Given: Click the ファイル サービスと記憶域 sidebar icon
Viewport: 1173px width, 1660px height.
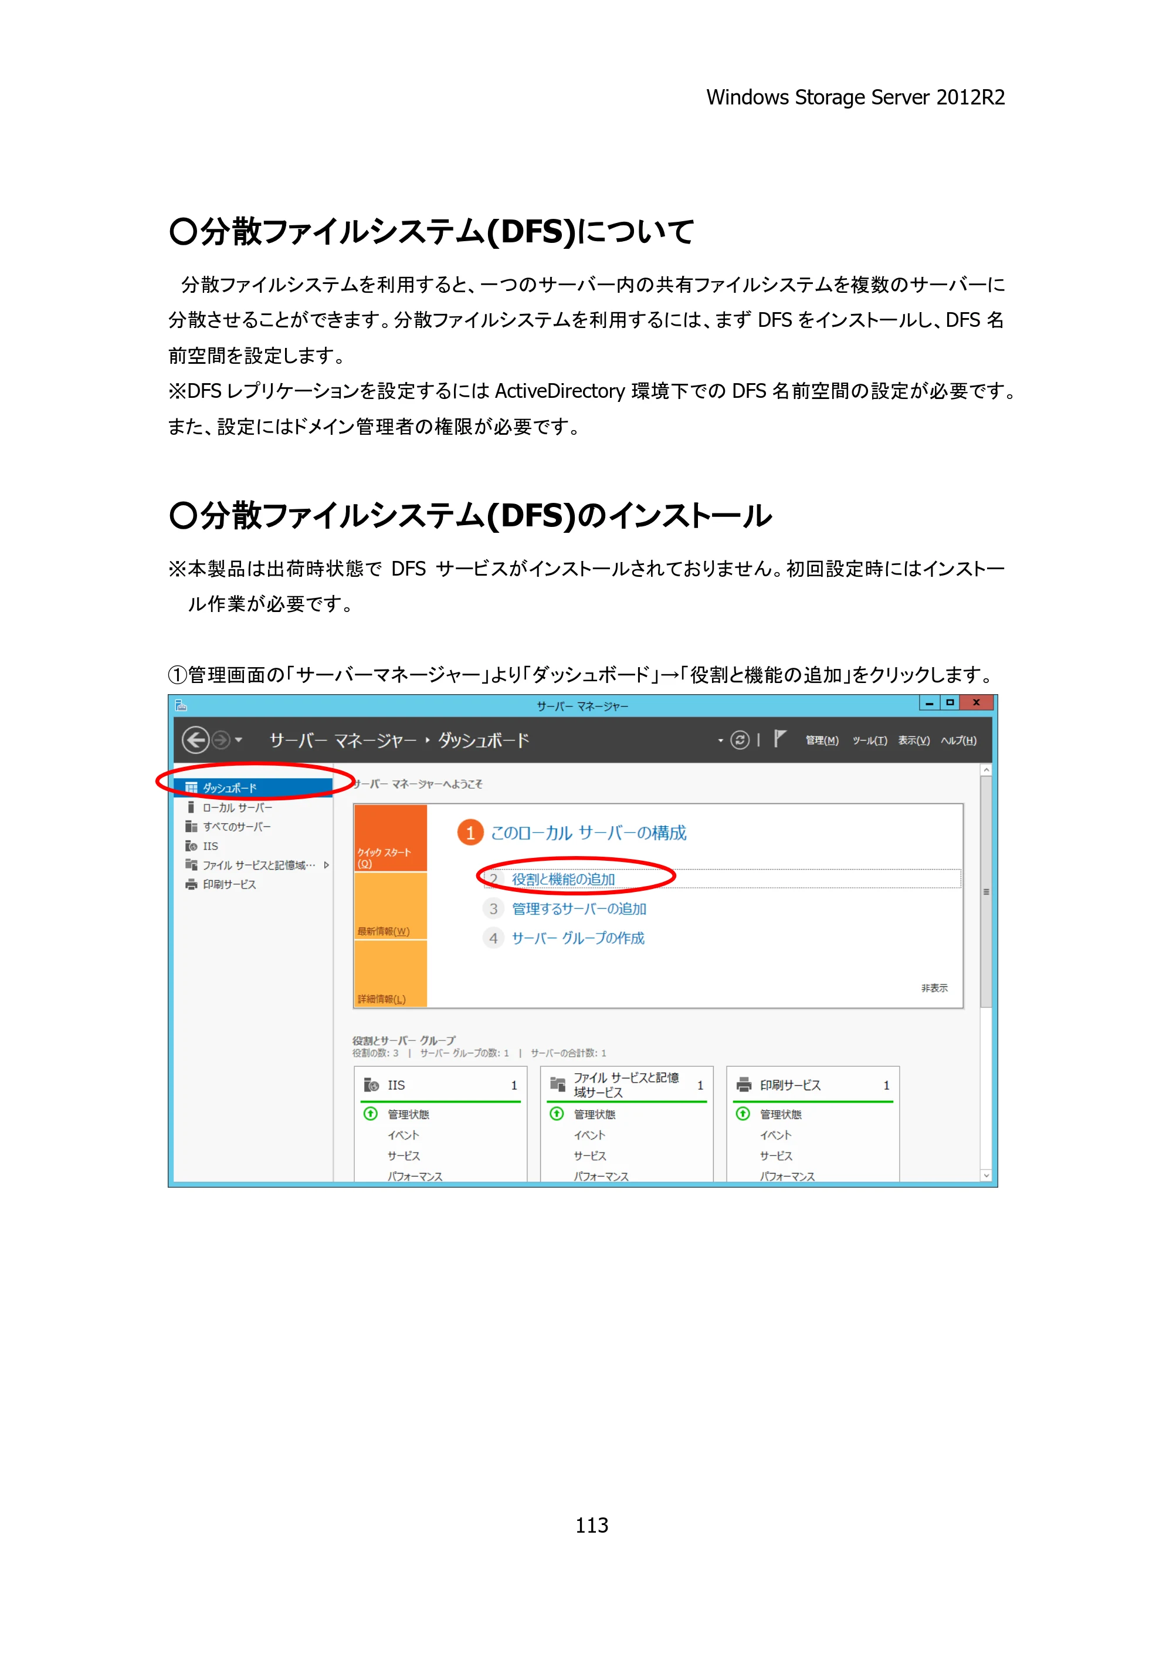Looking at the screenshot, I should 191,865.
